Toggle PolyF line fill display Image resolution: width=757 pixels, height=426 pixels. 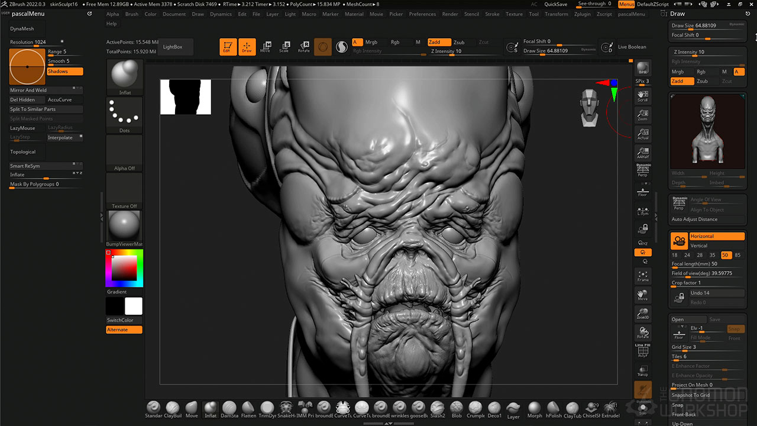point(643,351)
